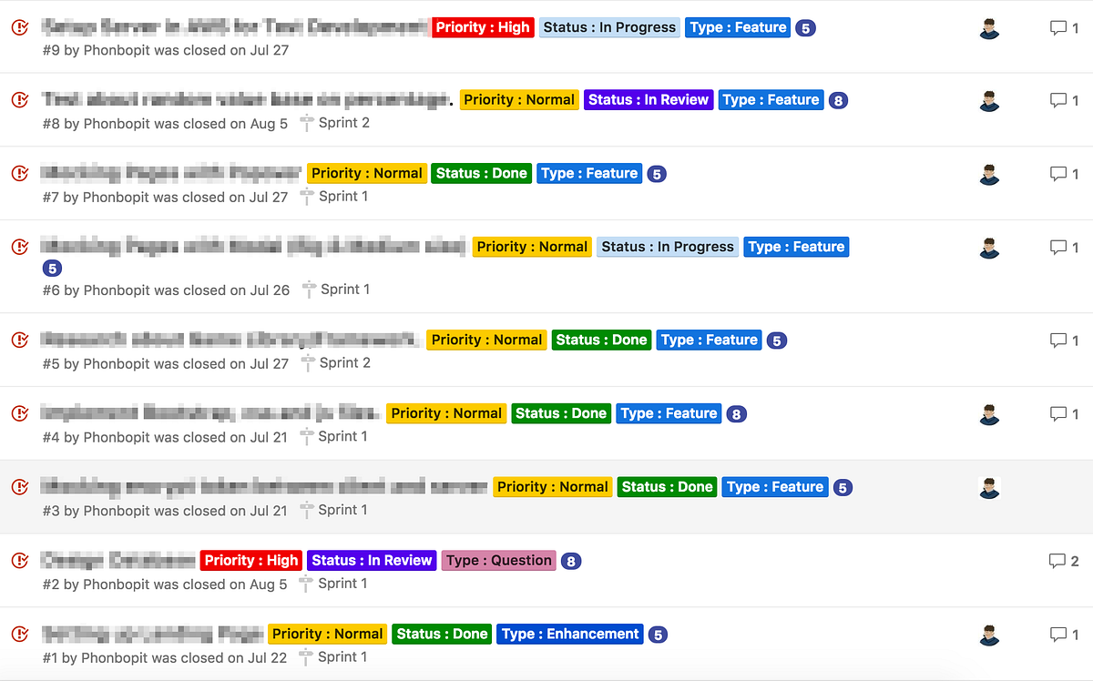Click the 'Type : Enhancement' label on issue #1

(570, 634)
